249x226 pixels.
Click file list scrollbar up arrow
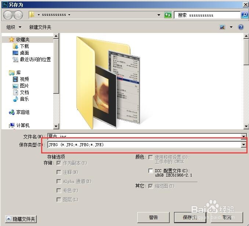coord(246,36)
